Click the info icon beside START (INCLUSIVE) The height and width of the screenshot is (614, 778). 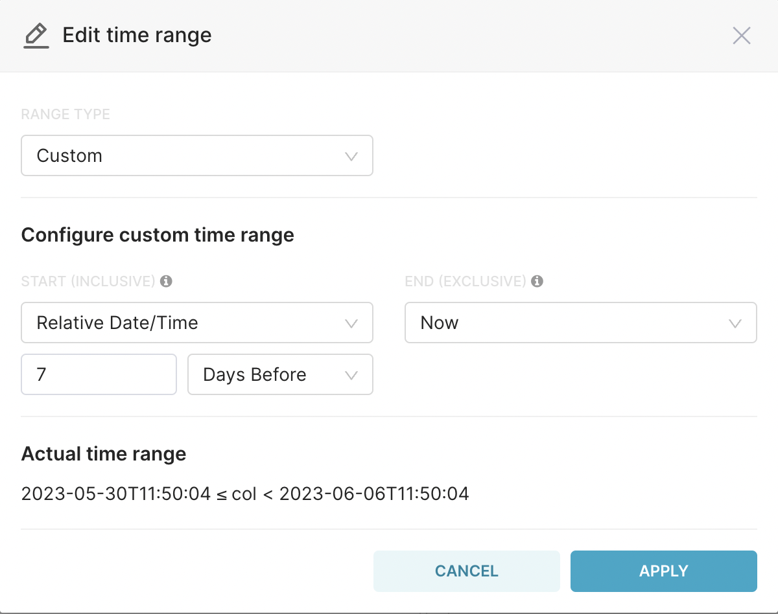[167, 280]
